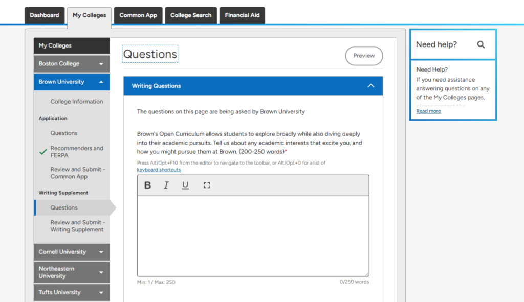Open the editor in fullscreen mode
Image resolution: width=524 pixels, height=302 pixels.
point(207,185)
